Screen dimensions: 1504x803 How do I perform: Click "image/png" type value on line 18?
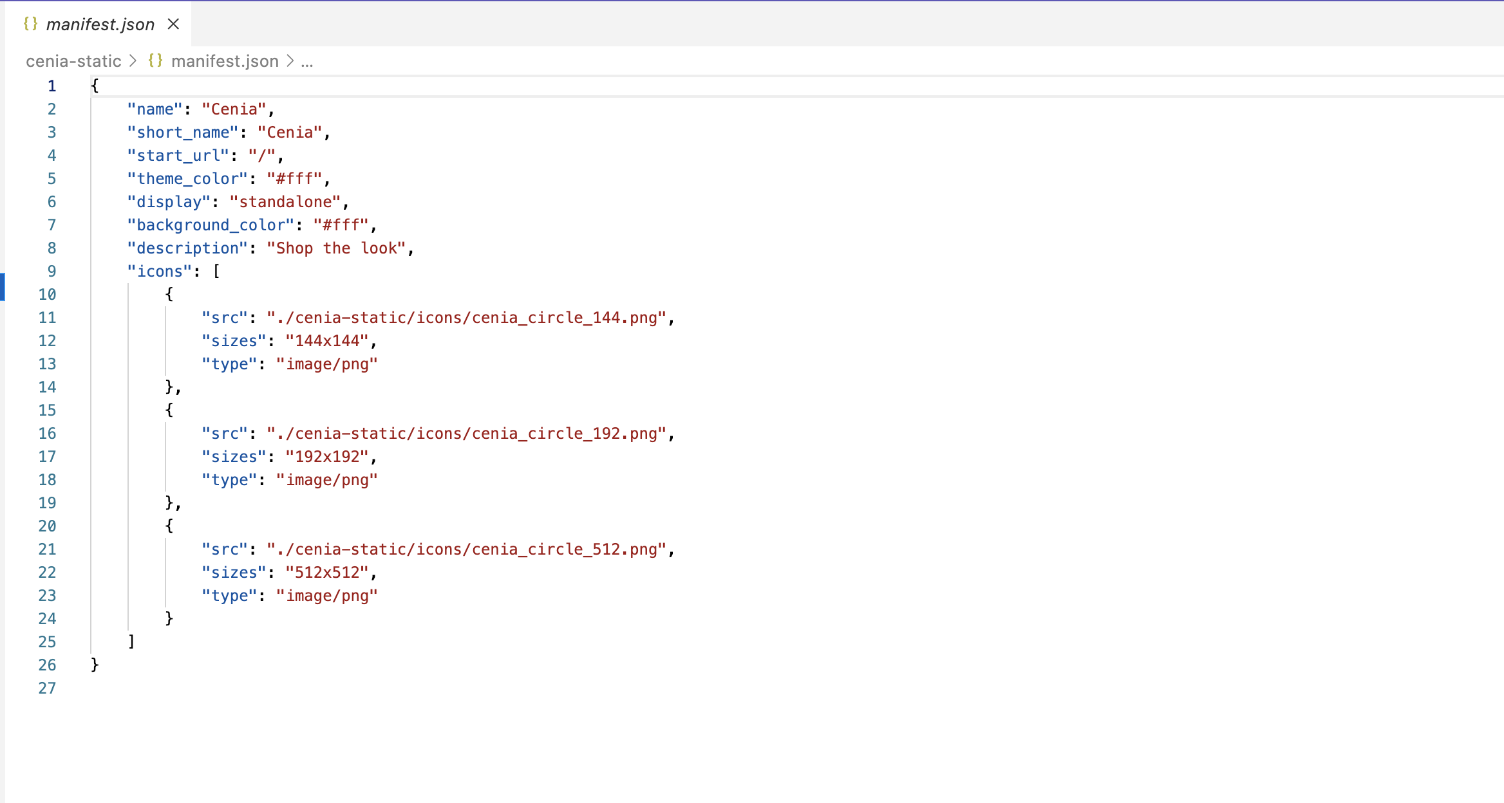[327, 480]
